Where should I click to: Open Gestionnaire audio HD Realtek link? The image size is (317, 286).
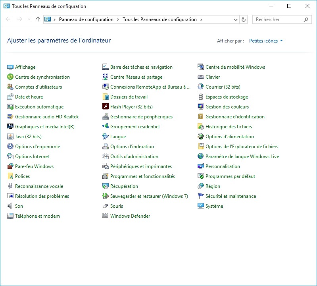click(x=47, y=117)
